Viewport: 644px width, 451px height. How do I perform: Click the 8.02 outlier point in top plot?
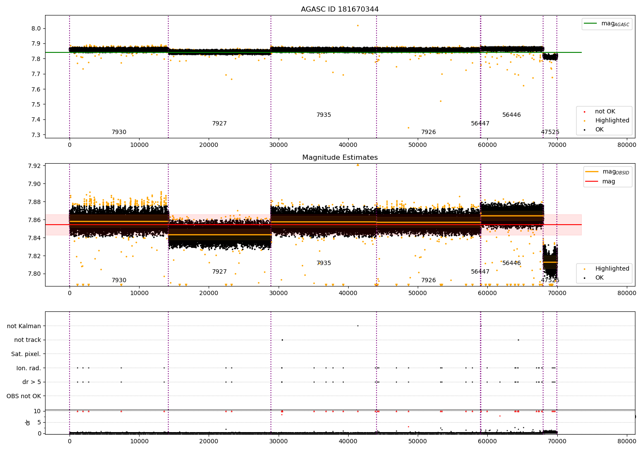[x=358, y=25]
